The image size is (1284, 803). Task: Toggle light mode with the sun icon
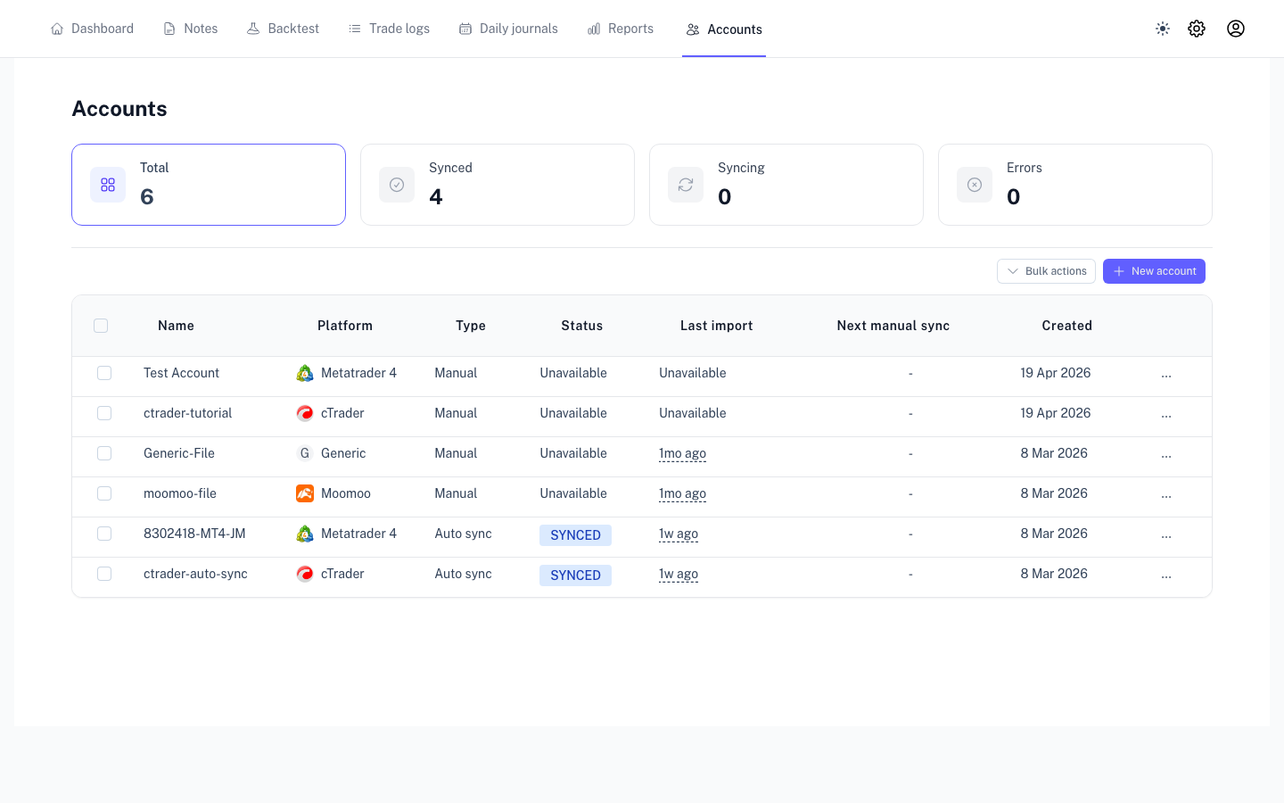pyautogui.click(x=1163, y=29)
